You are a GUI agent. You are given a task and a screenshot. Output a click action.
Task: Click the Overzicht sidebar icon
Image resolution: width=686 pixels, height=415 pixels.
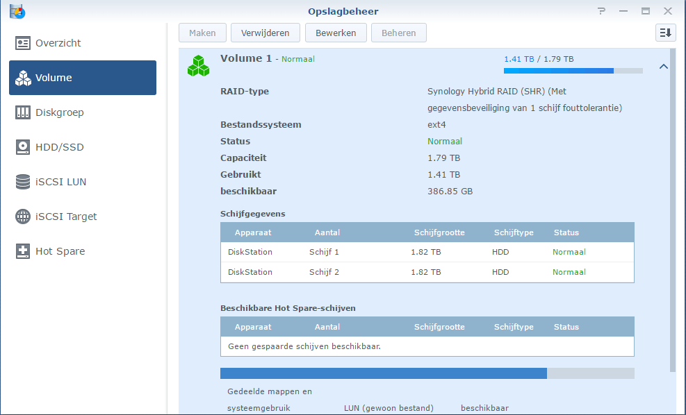[23, 43]
